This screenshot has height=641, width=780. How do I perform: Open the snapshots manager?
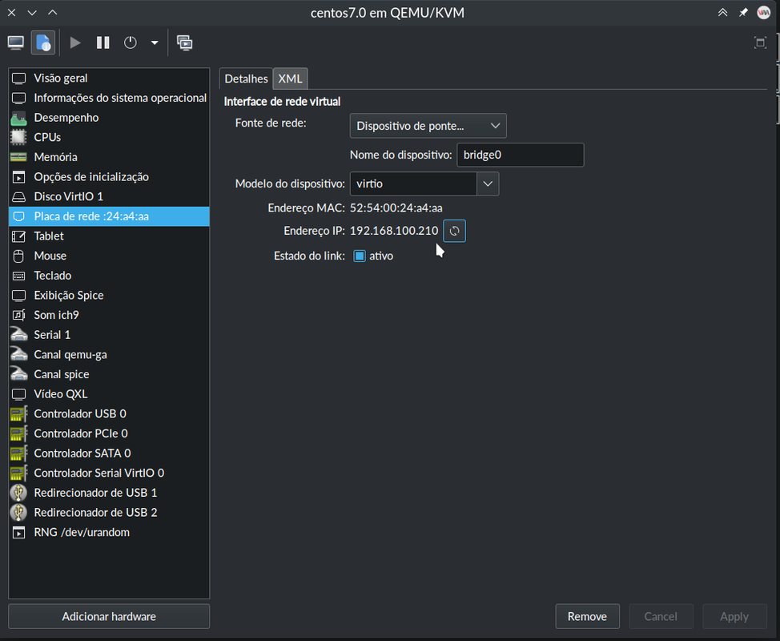tap(184, 42)
